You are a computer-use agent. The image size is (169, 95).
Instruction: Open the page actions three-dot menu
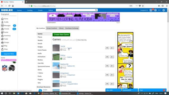137,6
